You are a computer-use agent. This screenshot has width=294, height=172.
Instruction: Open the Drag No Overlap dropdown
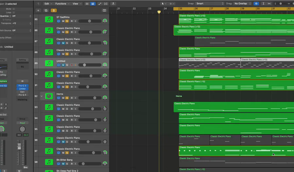click(242, 4)
